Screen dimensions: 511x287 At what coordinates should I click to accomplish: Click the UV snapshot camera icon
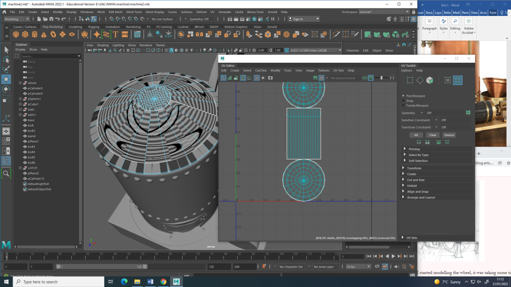click(270, 78)
